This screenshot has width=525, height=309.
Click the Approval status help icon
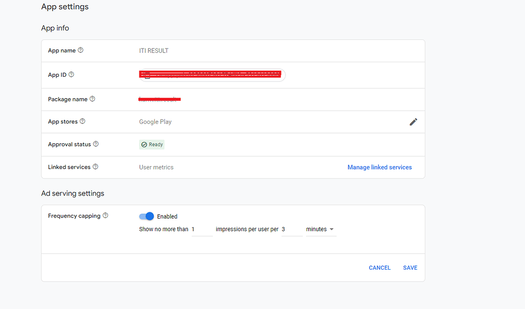96,144
